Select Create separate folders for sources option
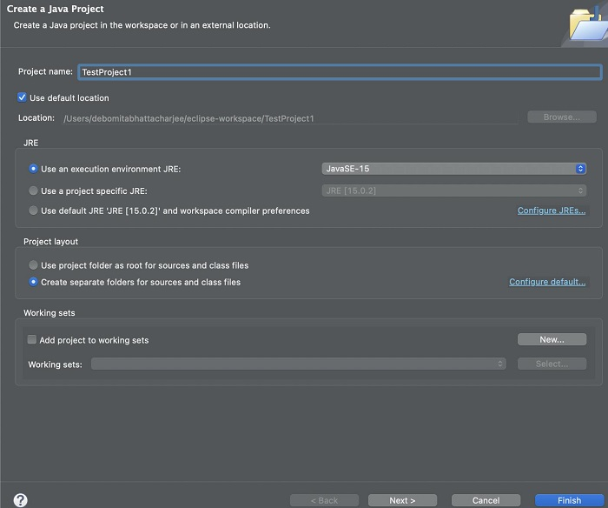This screenshot has height=508, width=608. (x=34, y=282)
